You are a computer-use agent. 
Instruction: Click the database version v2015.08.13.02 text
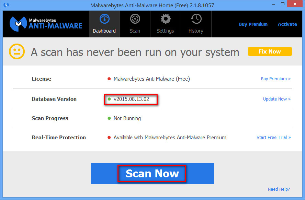131,99
